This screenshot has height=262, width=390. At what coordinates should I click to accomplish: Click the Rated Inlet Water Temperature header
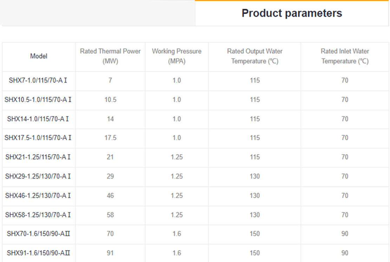345,56
